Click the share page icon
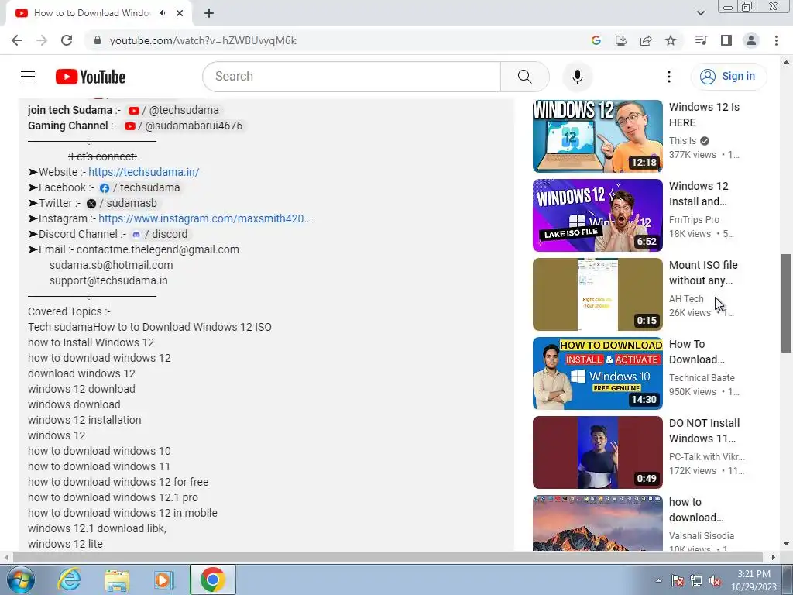This screenshot has width=793, height=595. click(x=645, y=40)
